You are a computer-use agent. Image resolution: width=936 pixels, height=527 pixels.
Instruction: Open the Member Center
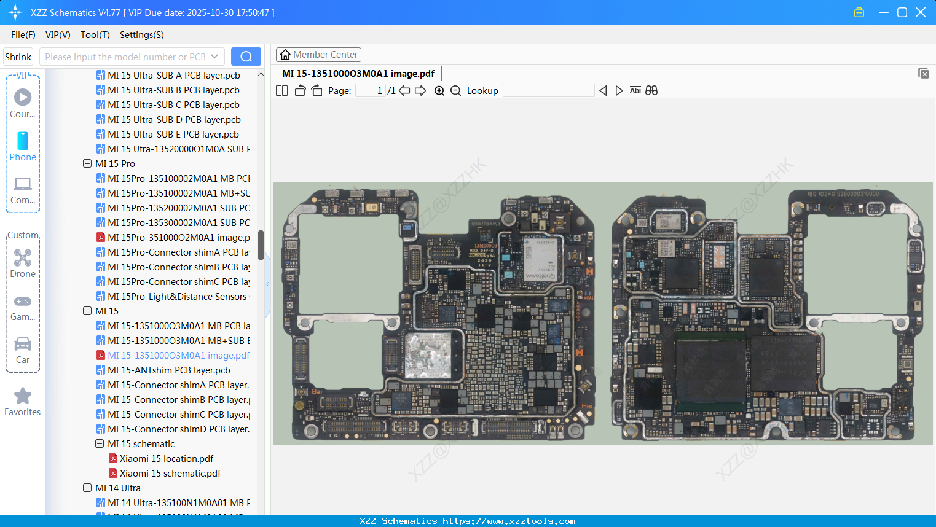(318, 55)
